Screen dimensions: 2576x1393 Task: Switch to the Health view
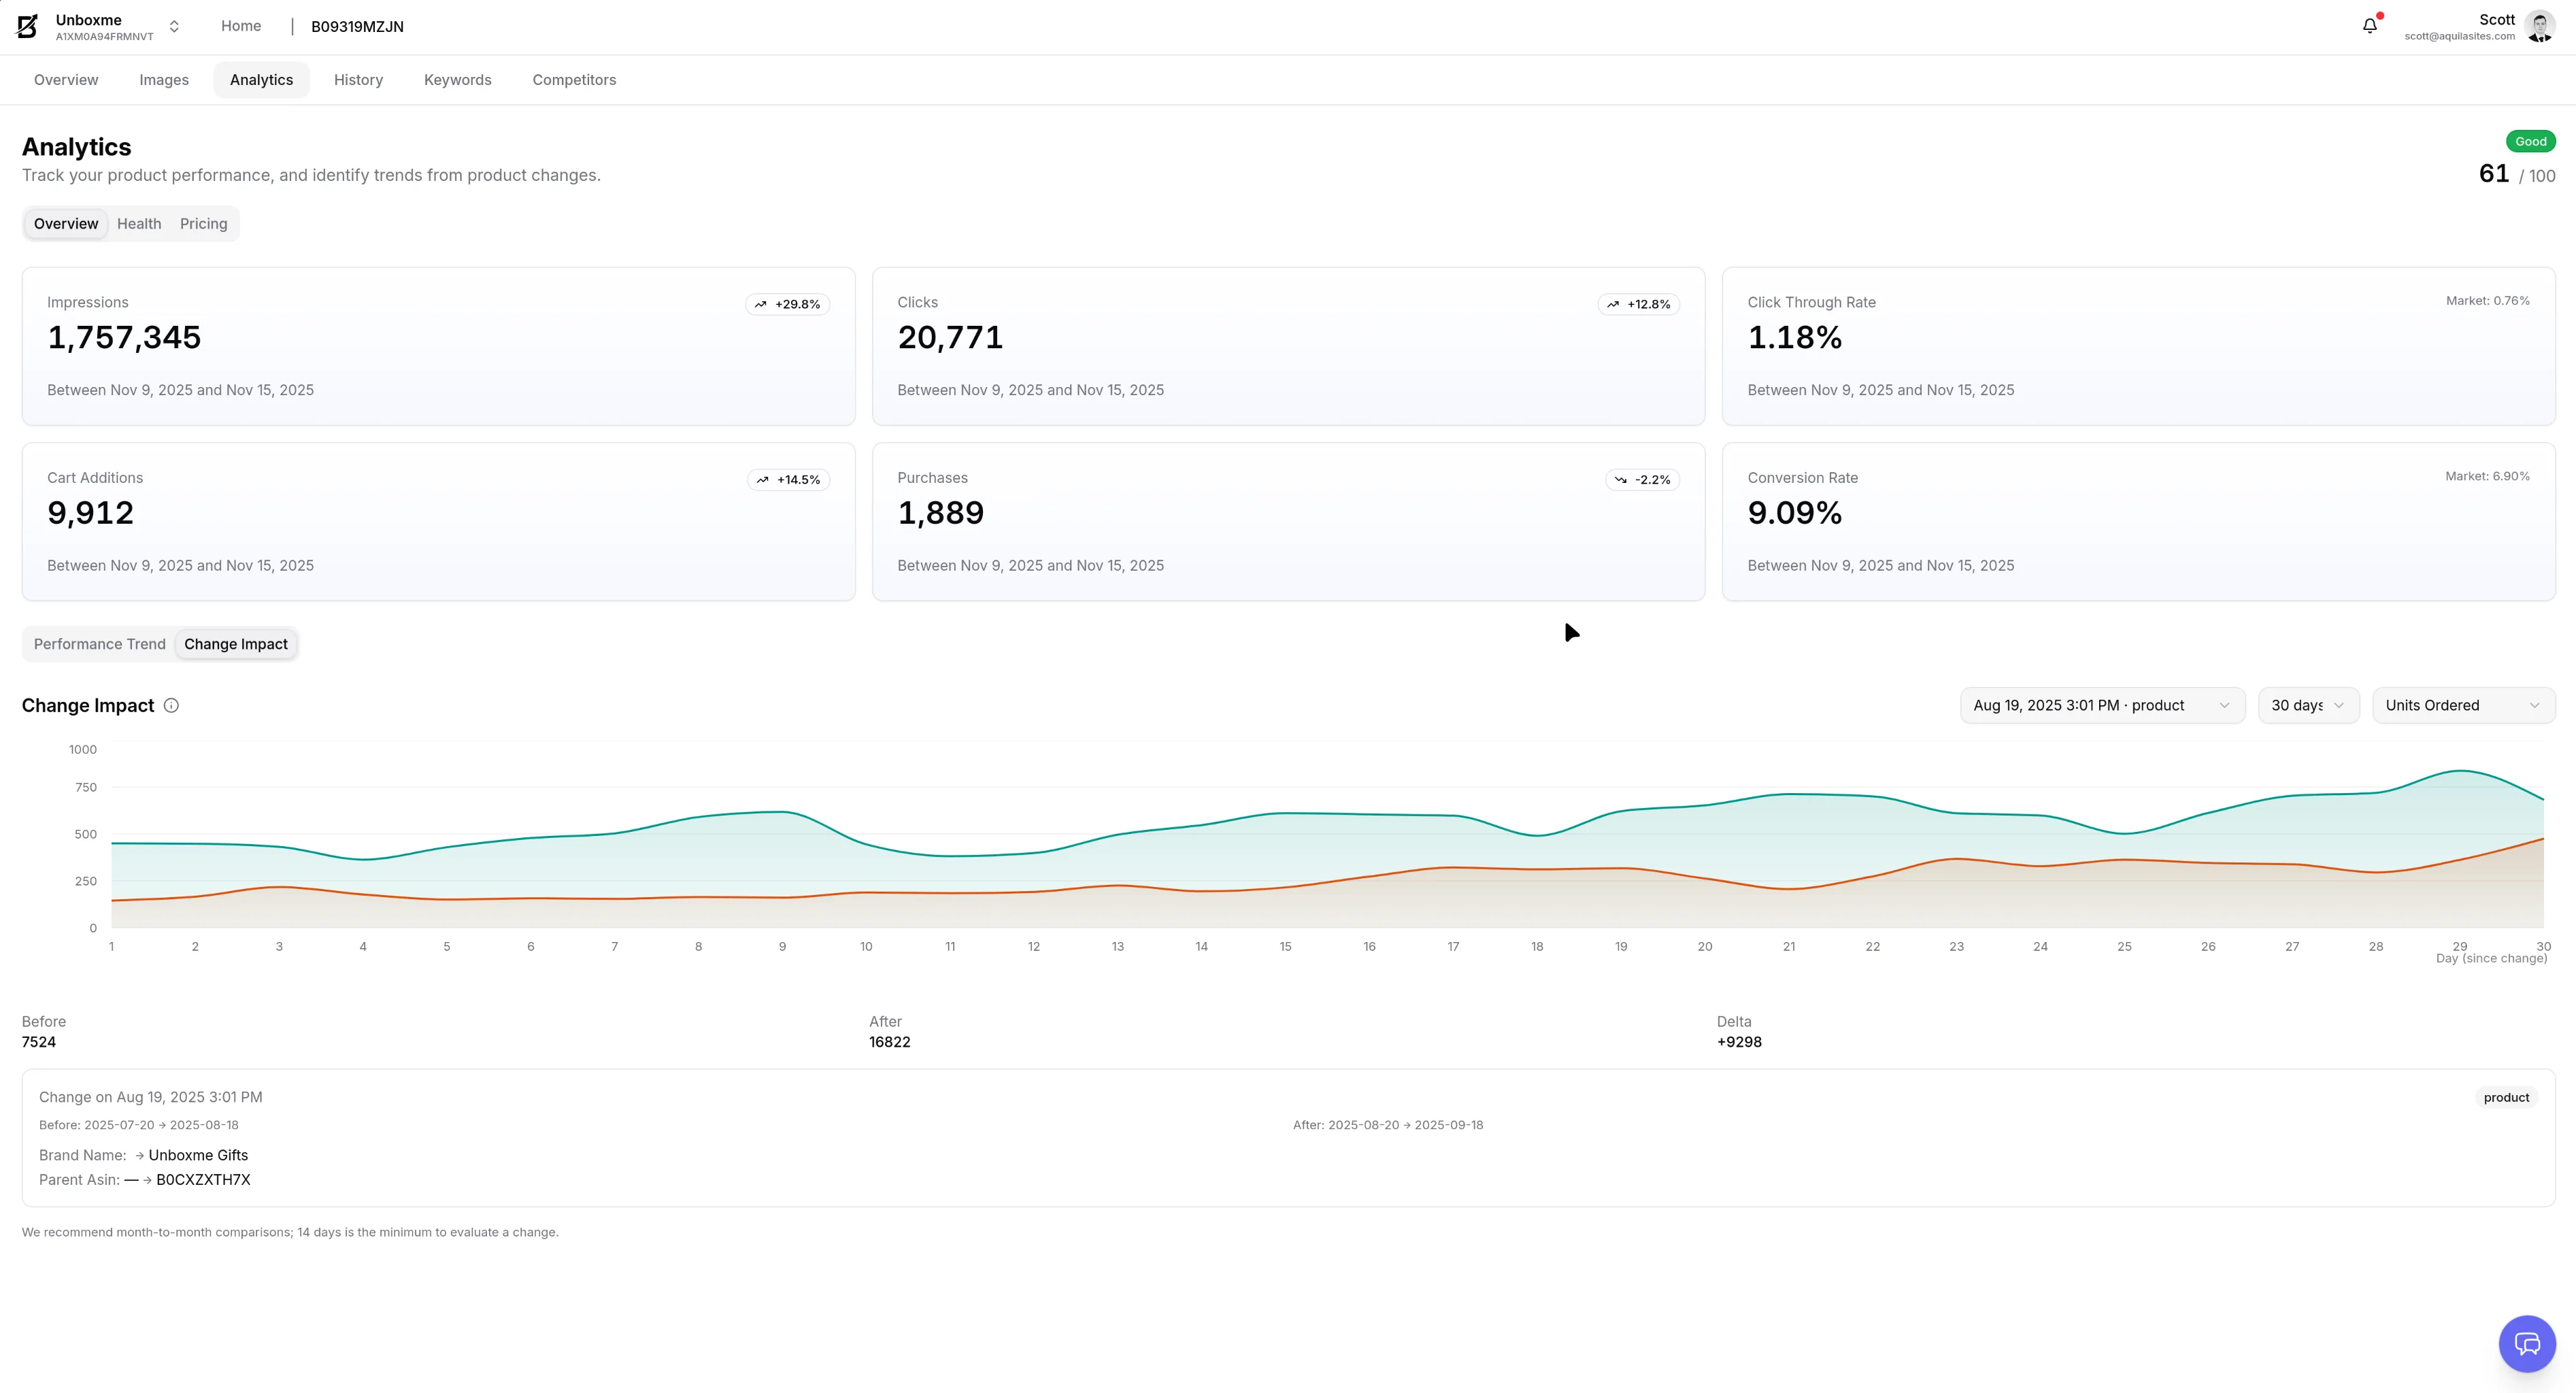[x=139, y=223]
